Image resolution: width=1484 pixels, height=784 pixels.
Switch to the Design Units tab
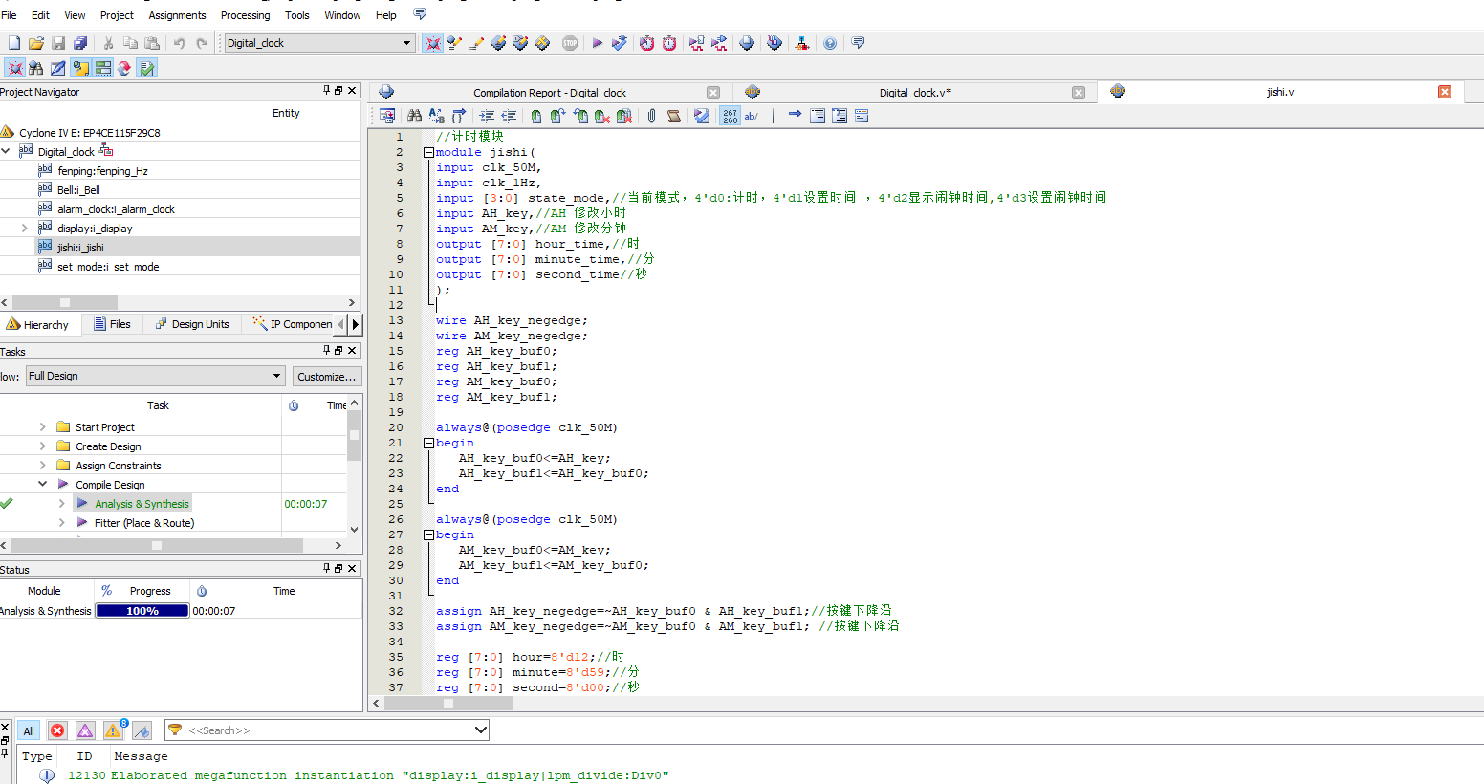pos(192,324)
